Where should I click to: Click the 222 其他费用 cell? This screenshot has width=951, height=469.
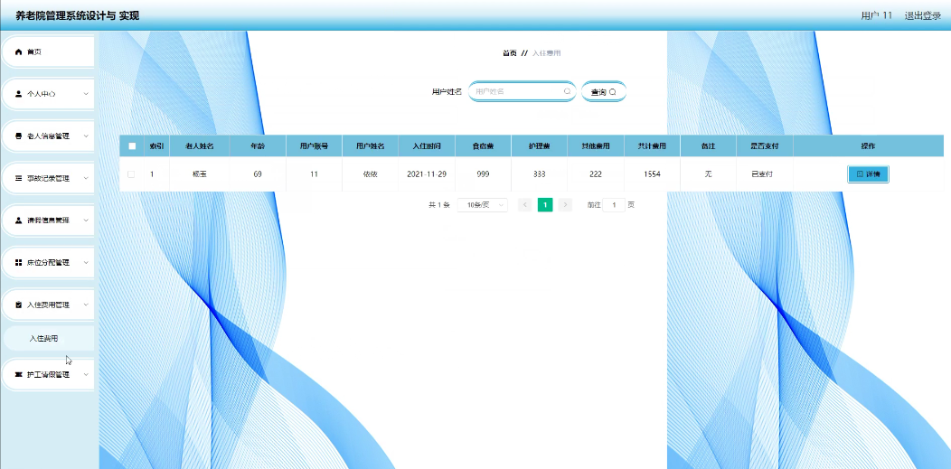pyautogui.click(x=596, y=174)
